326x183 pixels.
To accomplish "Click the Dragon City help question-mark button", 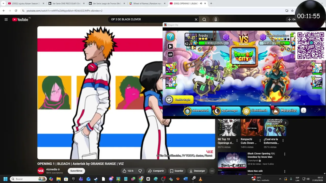I will 170,37.
